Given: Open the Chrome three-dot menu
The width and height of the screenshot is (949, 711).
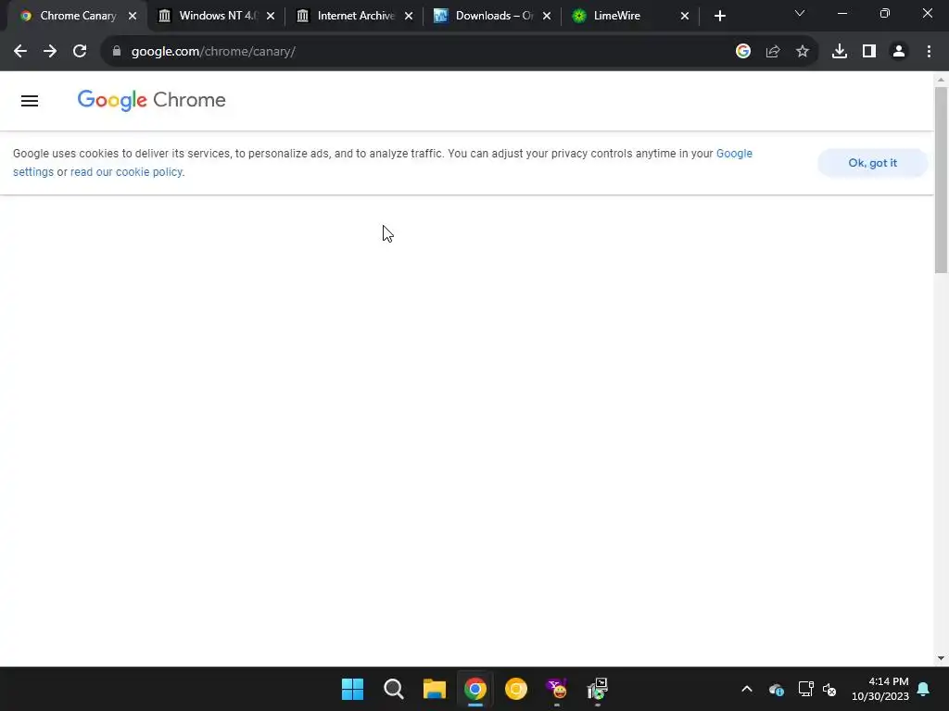Looking at the screenshot, I should coord(929,52).
